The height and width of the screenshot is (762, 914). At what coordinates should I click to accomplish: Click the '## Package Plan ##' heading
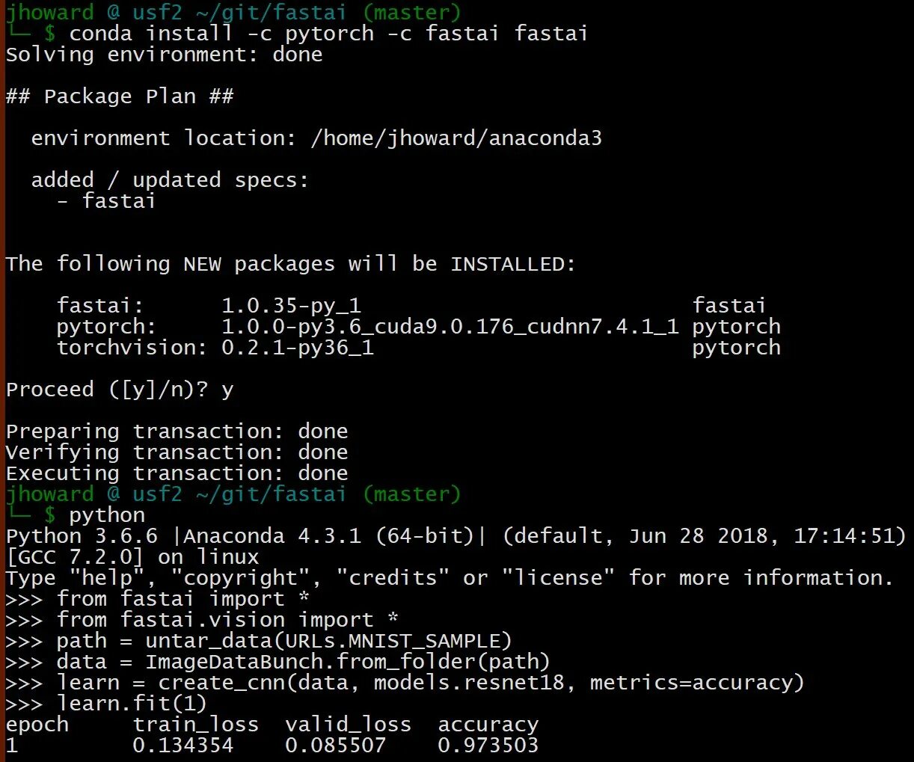pyautogui.click(x=120, y=96)
